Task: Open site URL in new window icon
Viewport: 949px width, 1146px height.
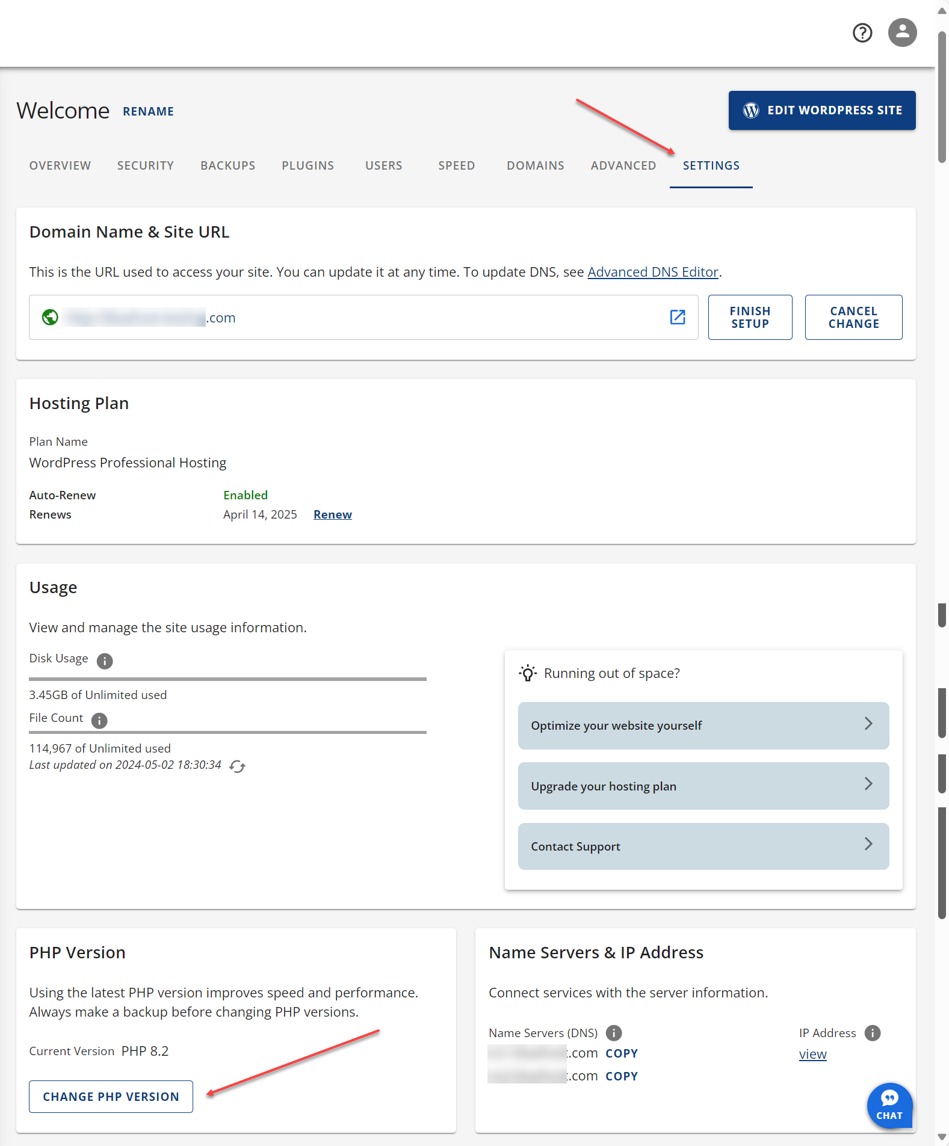Action: (x=678, y=317)
